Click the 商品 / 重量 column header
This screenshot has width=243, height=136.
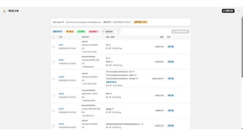point(110,37)
